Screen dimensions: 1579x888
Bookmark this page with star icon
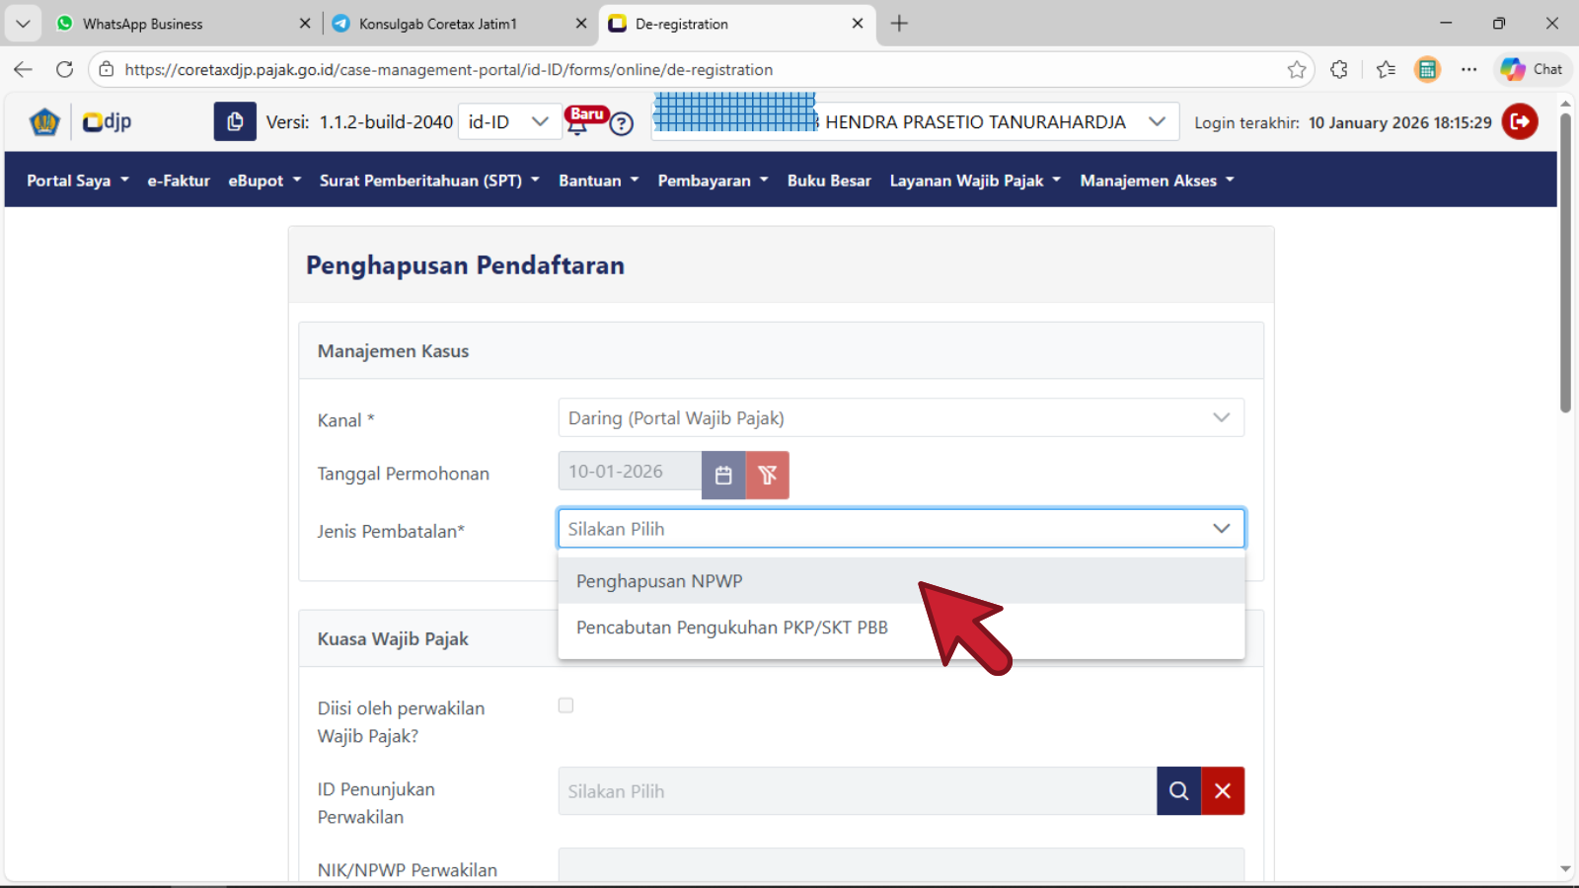1297,69
